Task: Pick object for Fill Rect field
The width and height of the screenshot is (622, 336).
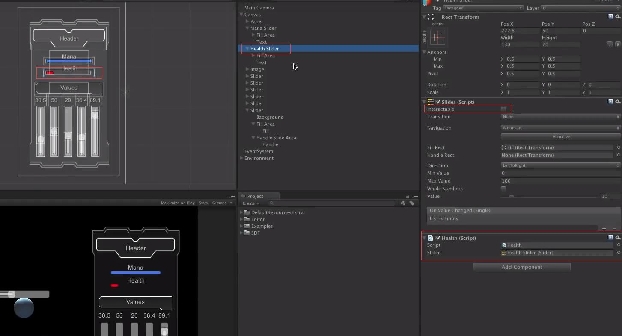Action: tap(619, 147)
